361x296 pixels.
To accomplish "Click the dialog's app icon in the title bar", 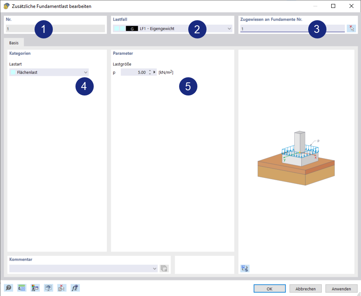I will (x=6, y=6).
